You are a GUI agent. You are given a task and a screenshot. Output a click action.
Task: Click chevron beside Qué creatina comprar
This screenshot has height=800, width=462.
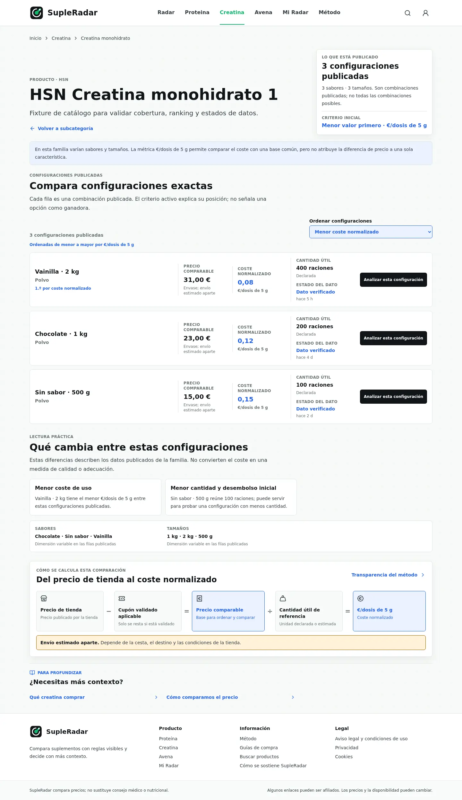[156, 697]
